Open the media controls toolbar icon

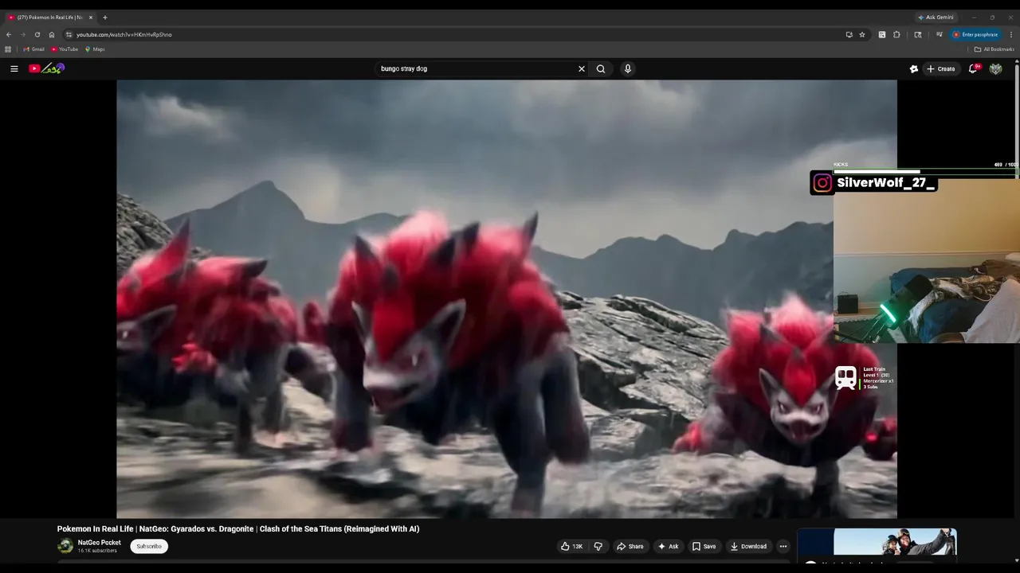pyautogui.click(x=940, y=34)
